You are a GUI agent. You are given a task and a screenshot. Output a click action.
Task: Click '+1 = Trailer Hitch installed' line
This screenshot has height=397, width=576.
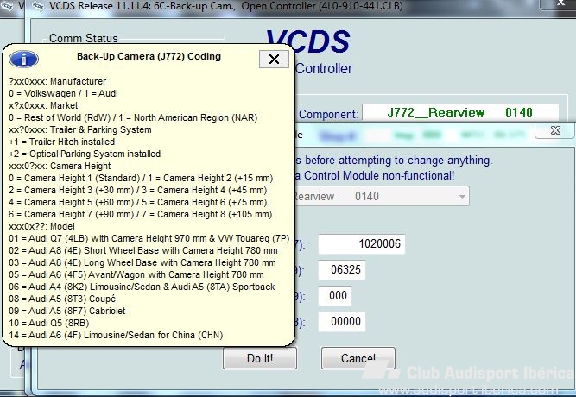(x=61, y=142)
